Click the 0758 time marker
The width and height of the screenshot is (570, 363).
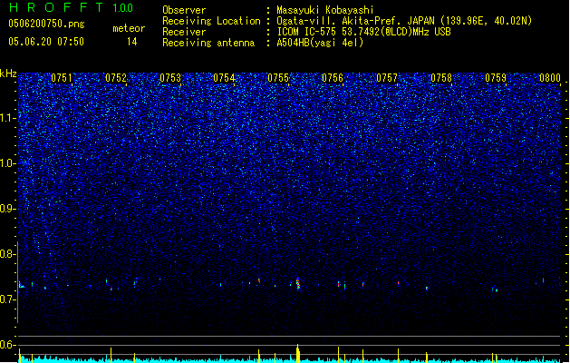pos(441,78)
